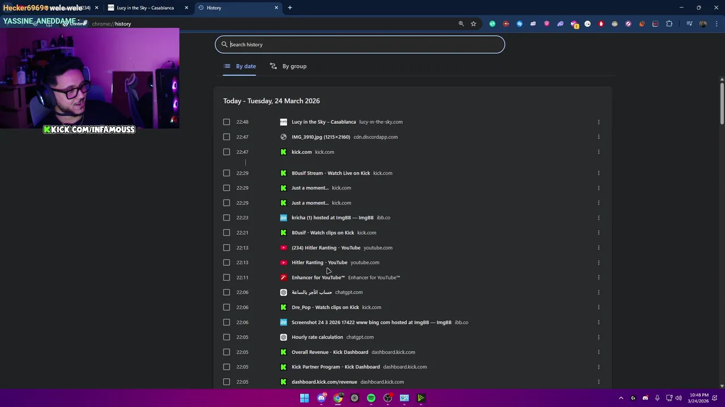Check the kricha (1) ImgBB entry checkbox
725x407 pixels.
(x=227, y=218)
